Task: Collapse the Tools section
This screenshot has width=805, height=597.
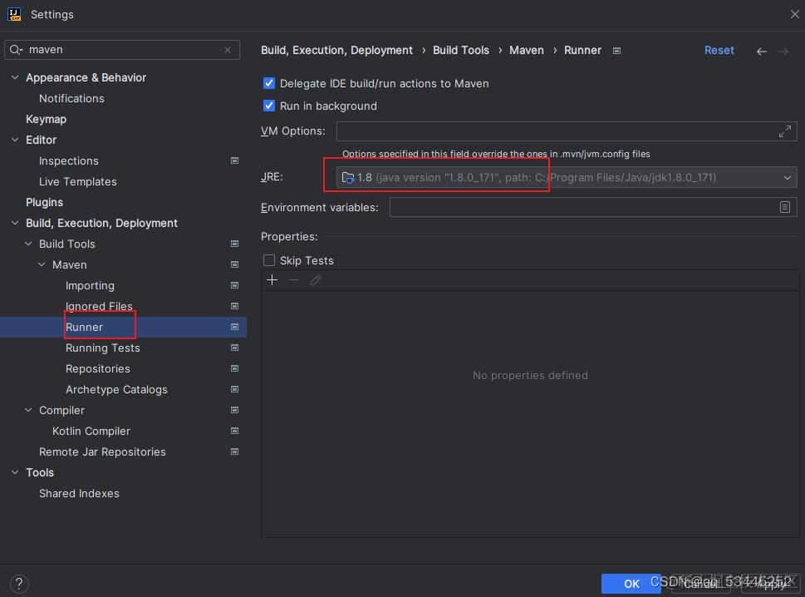Action: click(15, 472)
